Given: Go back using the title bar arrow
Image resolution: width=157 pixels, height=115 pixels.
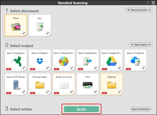Looking at the screenshot, I should pos(148,3).
